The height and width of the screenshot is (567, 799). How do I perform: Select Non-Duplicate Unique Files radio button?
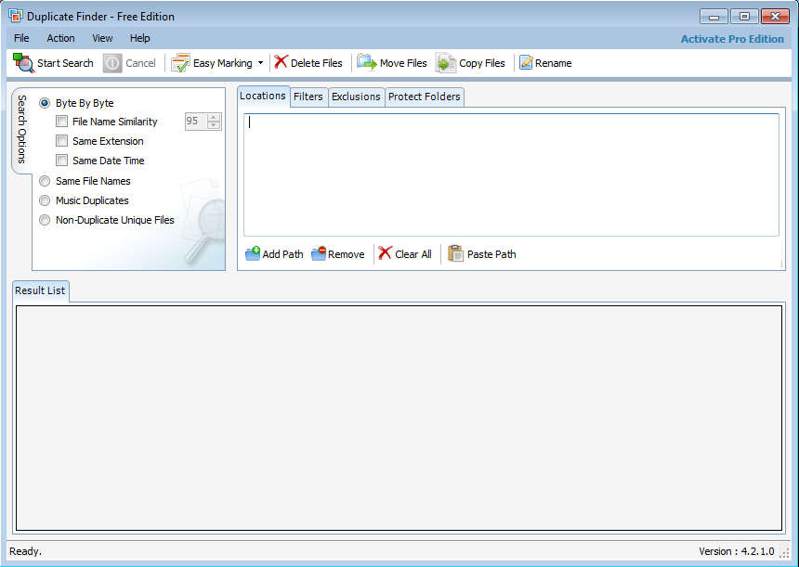[x=45, y=220]
